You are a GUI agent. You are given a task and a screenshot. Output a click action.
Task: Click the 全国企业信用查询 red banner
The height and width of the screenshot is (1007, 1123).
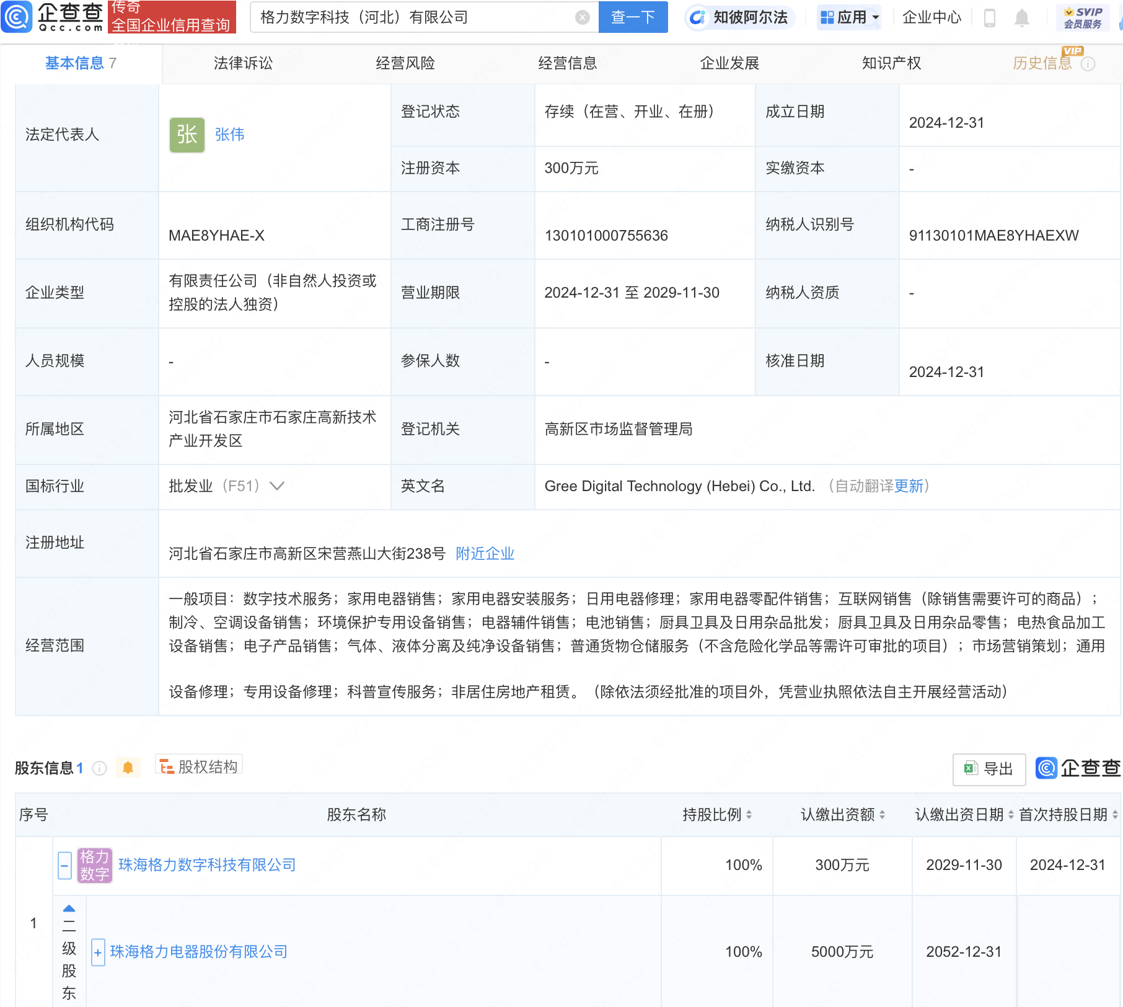click(x=172, y=17)
